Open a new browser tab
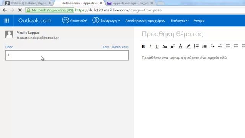 (x=161, y=3)
